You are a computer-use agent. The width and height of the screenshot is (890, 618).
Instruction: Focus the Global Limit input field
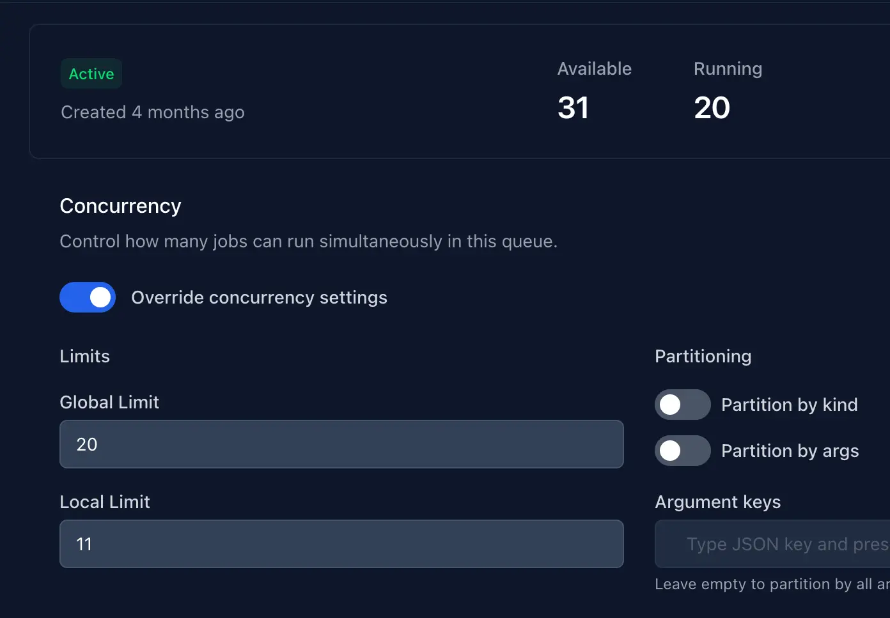coord(341,444)
